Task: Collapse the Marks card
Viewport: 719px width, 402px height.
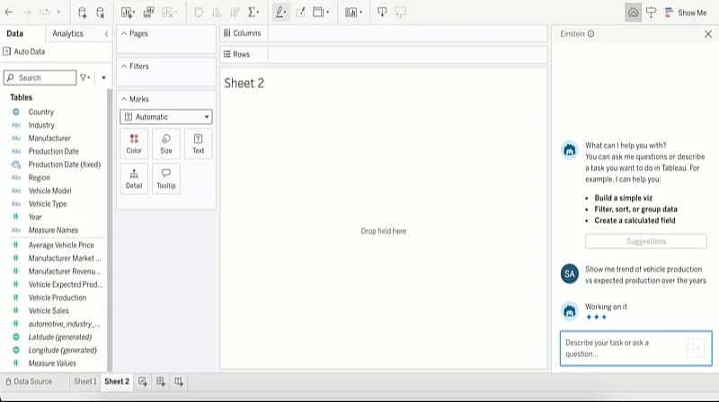Action: (x=123, y=99)
